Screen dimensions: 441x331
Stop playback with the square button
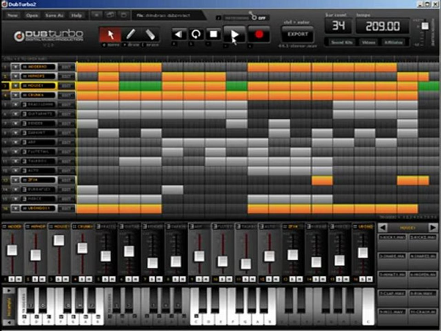(x=214, y=34)
